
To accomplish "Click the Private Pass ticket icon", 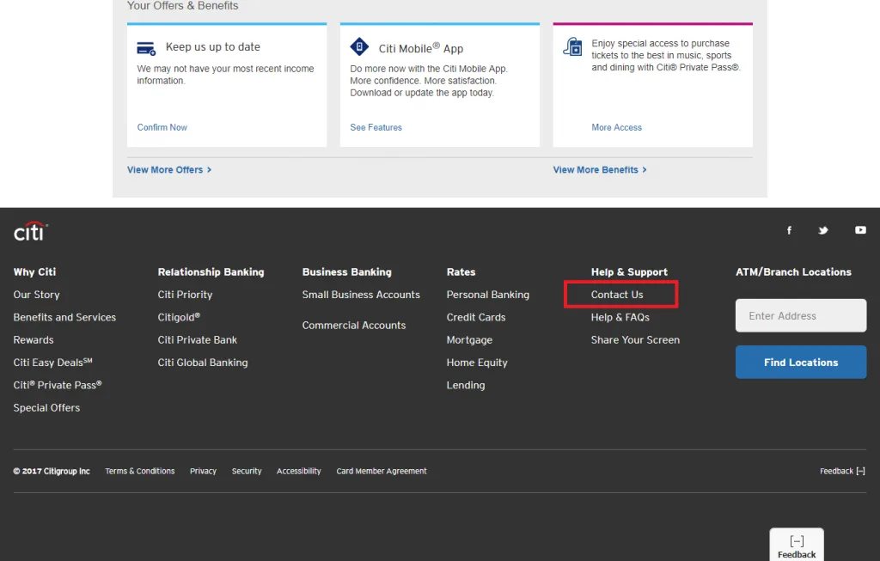I will click(572, 47).
